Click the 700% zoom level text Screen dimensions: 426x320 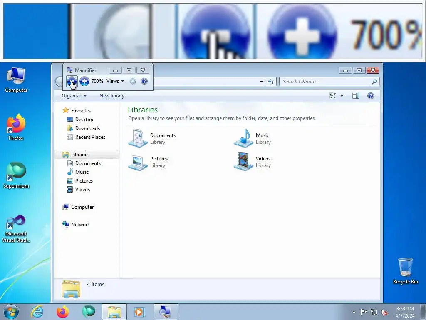tap(97, 81)
